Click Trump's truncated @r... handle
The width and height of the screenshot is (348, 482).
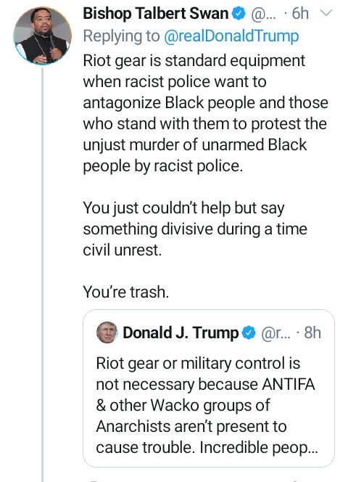pyautogui.click(x=275, y=333)
